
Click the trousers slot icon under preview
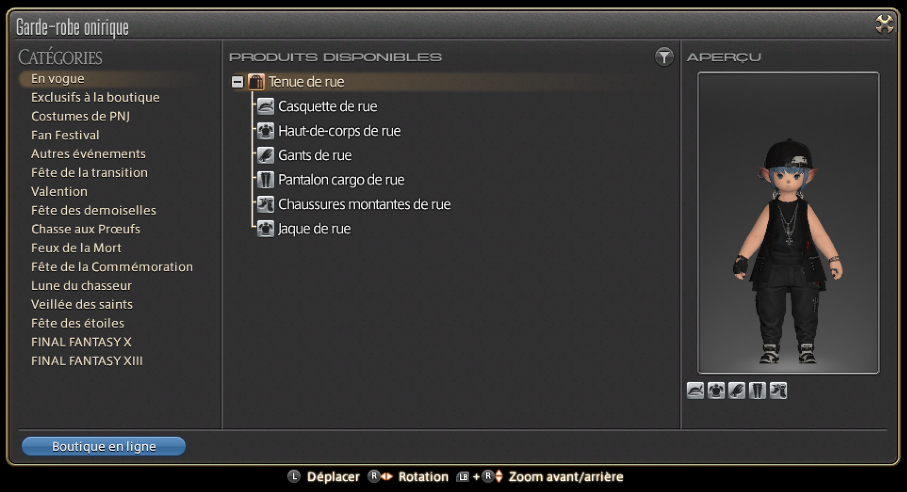(757, 390)
